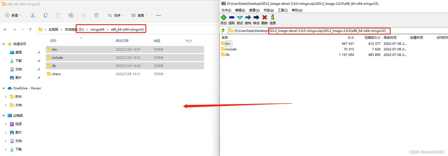Select 此电脑 in the navigation tree
The width and height of the screenshot is (448, 156).
[15, 116]
